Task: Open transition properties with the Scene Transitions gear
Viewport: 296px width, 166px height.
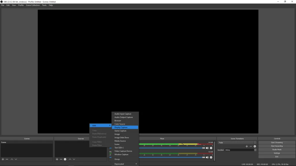Action: pyautogui.click(x=255, y=146)
